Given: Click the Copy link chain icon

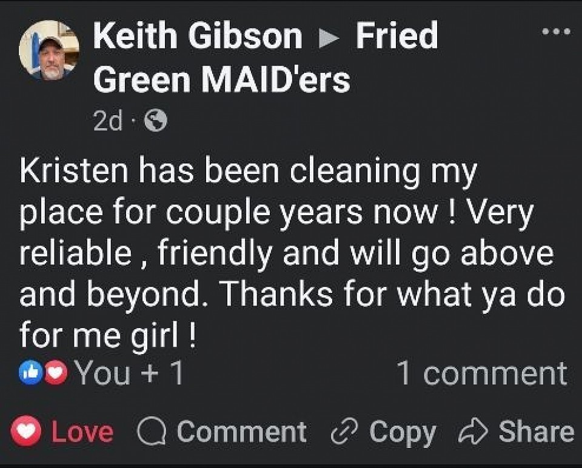Looking at the screenshot, I should point(344,432).
